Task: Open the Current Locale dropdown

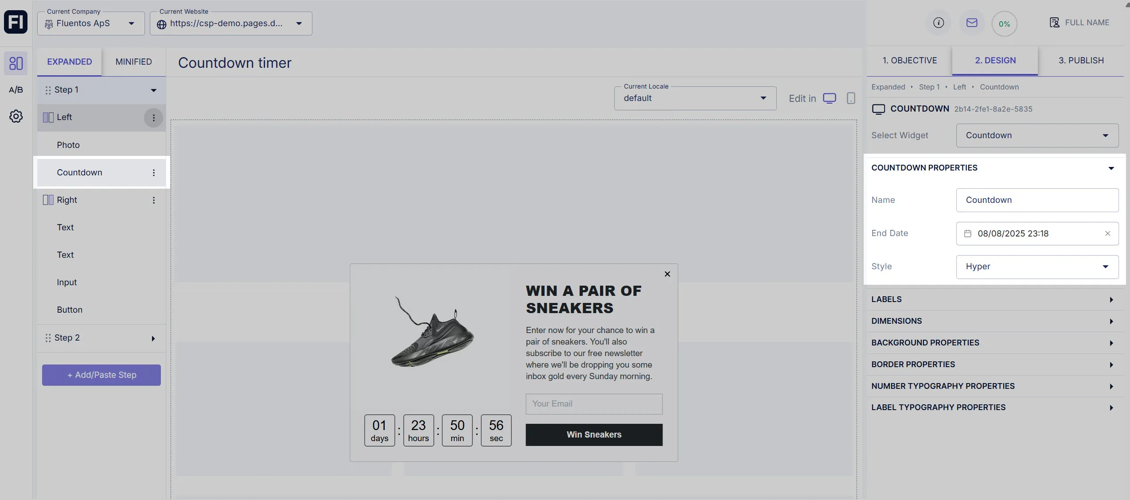Action: click(x=695, y=98)
